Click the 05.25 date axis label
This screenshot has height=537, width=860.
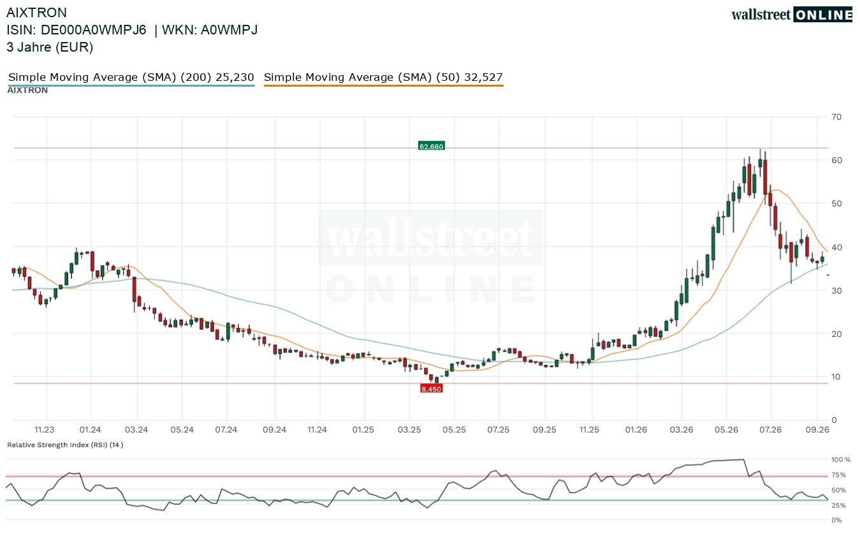[x=453, y=430]
